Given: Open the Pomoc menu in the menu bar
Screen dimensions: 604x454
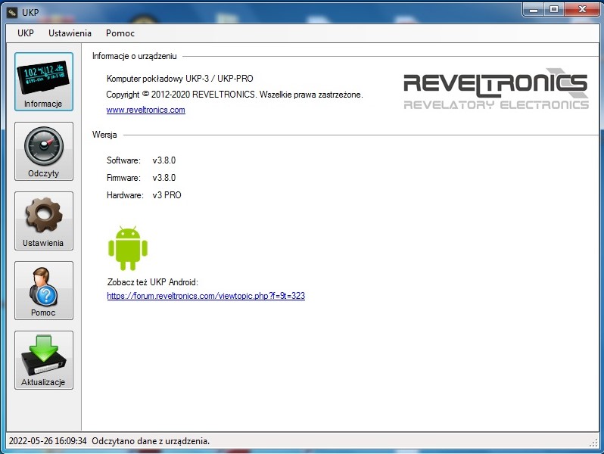Looking at the screenshot, I should pyautogui.click(x=120, y=33).
